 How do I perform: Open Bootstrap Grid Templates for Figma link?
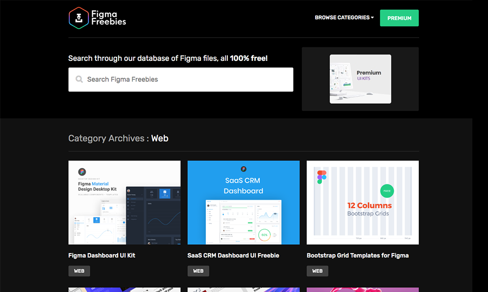point(358,255)
